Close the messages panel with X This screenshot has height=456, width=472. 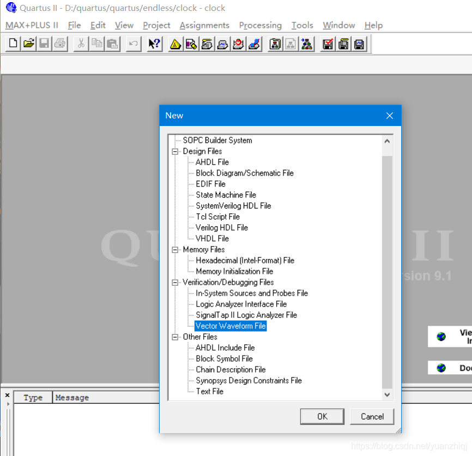(8, 395)
